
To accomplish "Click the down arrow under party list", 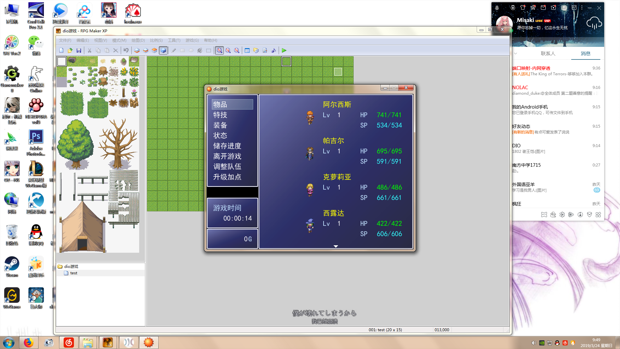I will pyautogui.click(x=336, y=246).
